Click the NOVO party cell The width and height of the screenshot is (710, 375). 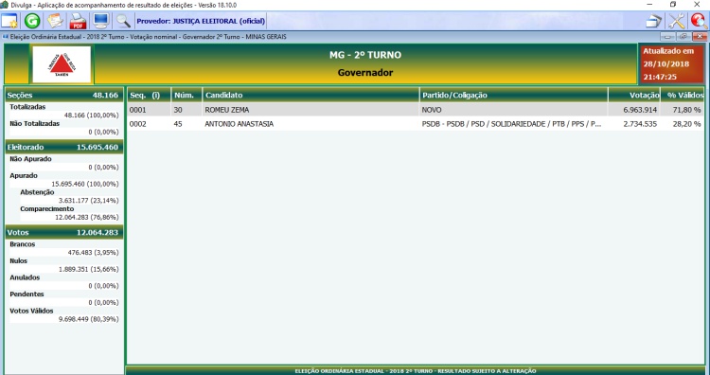(432, 110)
